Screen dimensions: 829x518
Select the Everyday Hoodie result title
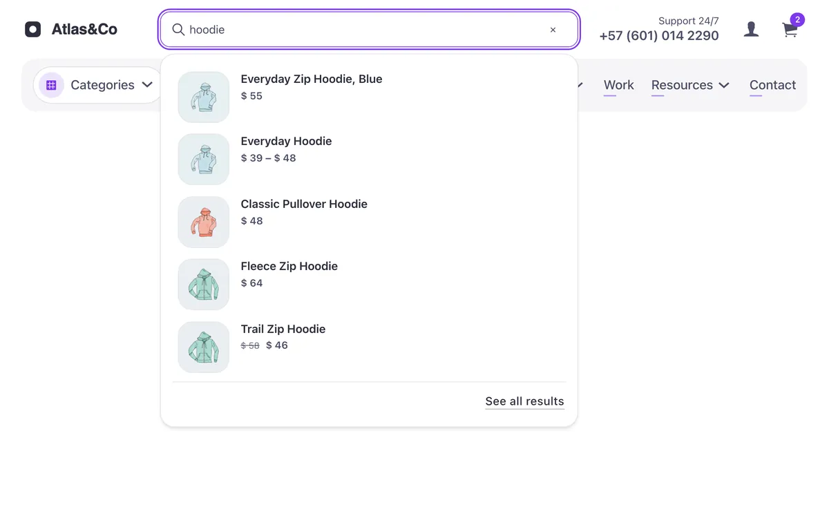286,141
